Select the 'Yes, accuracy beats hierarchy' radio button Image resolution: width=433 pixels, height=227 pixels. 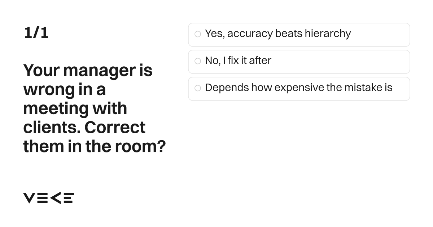click(x=197, y=34)
